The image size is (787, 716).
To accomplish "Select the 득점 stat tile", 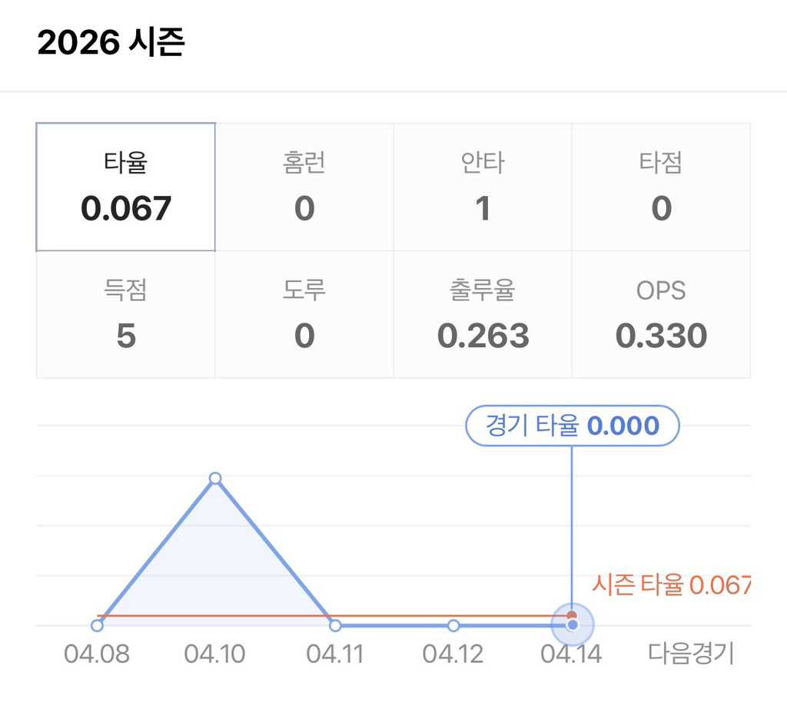I will click(125, 314).
